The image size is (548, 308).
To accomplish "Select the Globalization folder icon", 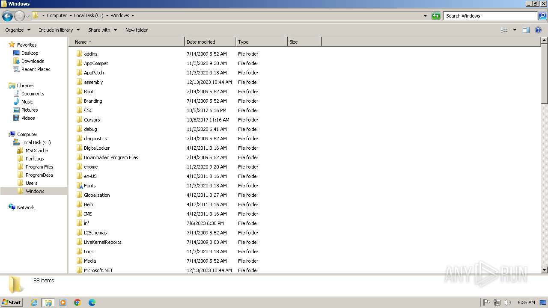I will pos(79,195).
